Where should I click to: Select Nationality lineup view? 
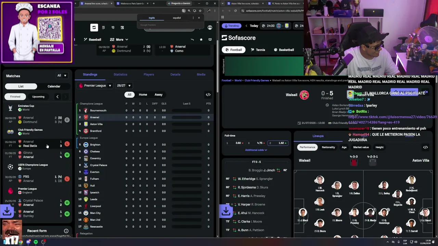328,147
